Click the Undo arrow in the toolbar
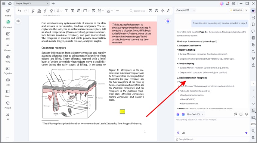Viewport: 257px width, 143px height. (20, 11)
